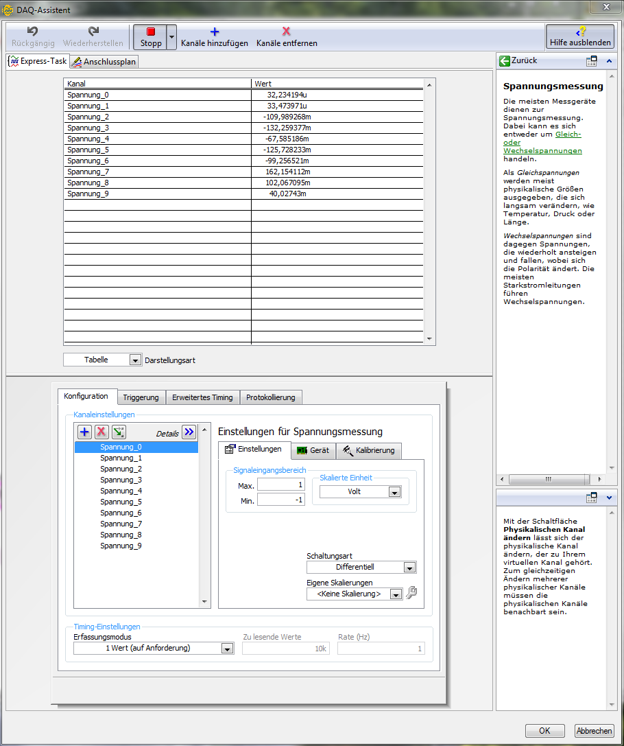Click the Min. input field

(x=281, y=500)
